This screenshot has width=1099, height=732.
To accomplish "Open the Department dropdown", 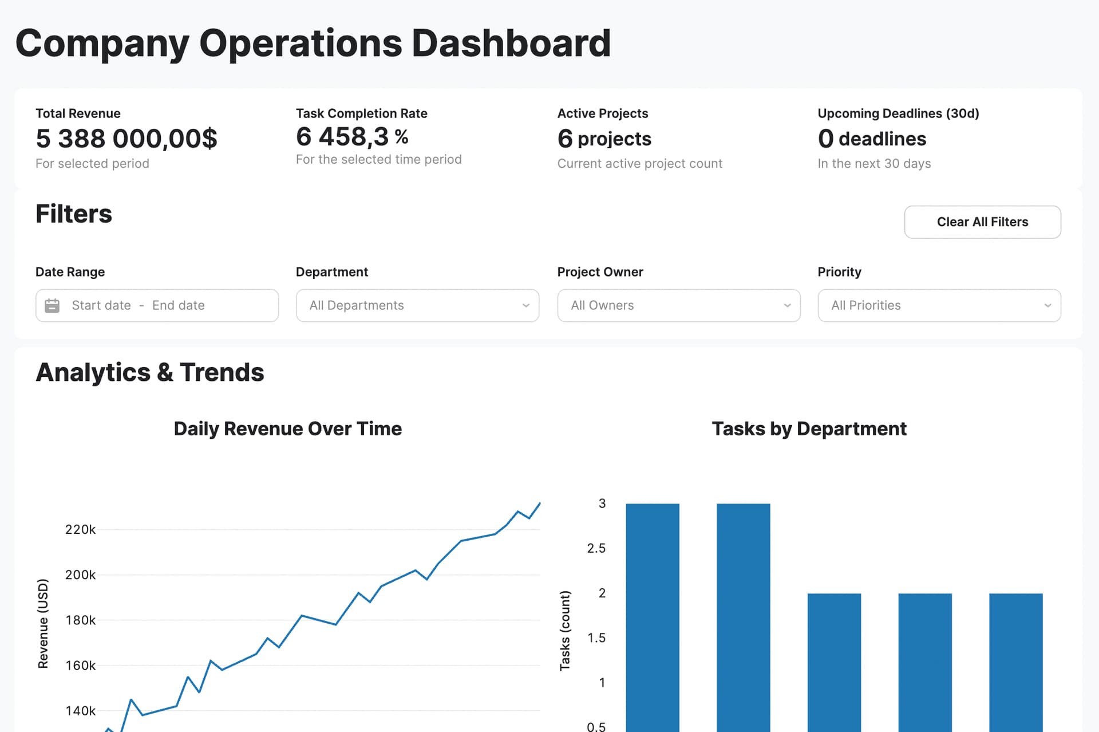I will (x=417, y=305).
